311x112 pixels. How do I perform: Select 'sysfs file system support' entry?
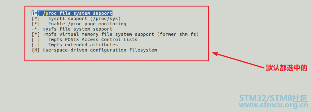tap(77, 29)
